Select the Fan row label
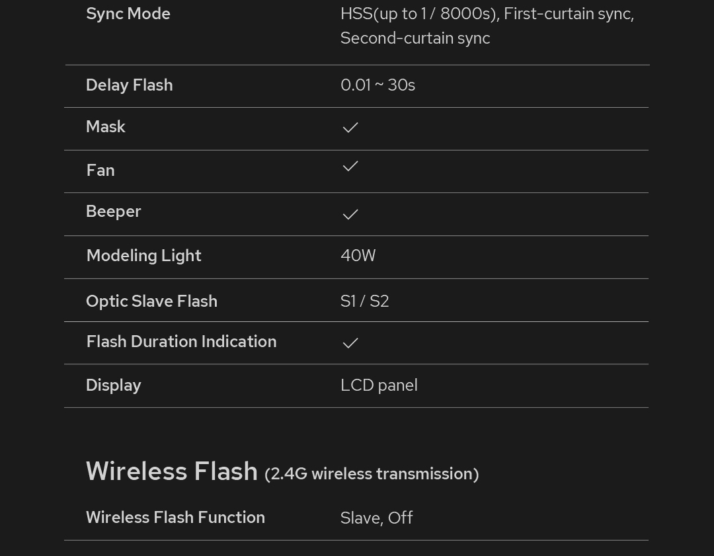714x556 pixels. [x=100, y=171]
